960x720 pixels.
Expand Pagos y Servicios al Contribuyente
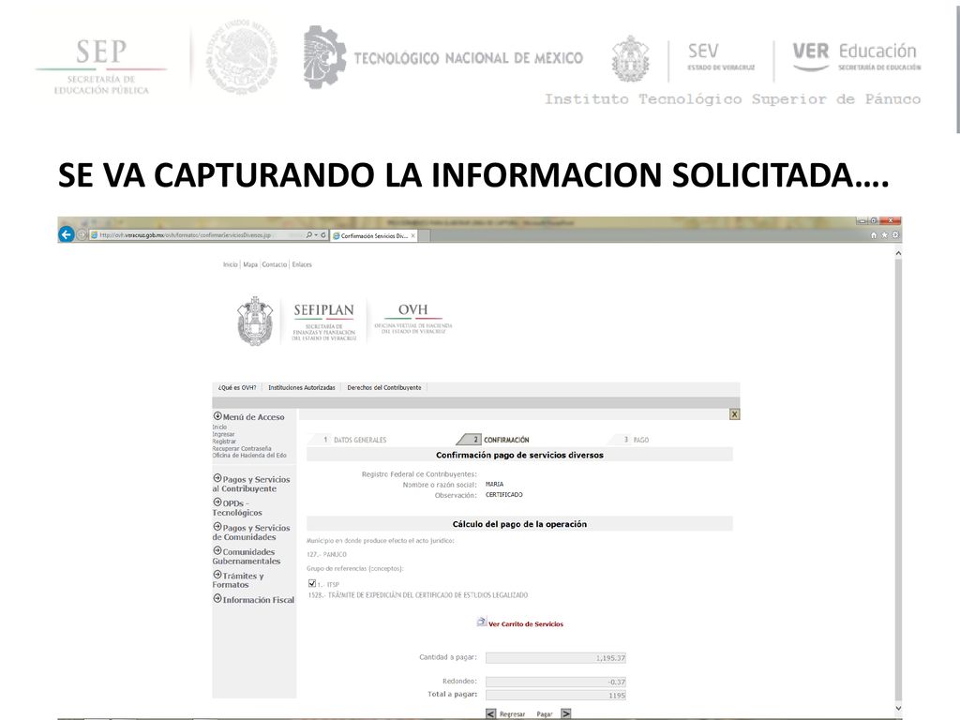(x=251, y=484)
